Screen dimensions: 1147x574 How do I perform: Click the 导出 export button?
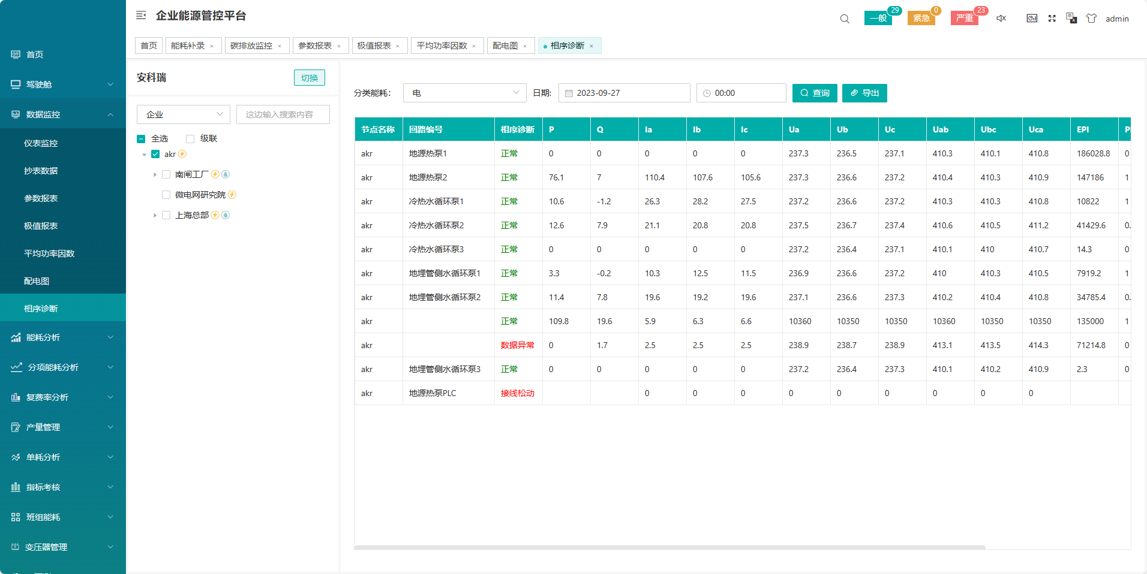tap(864, 93)
